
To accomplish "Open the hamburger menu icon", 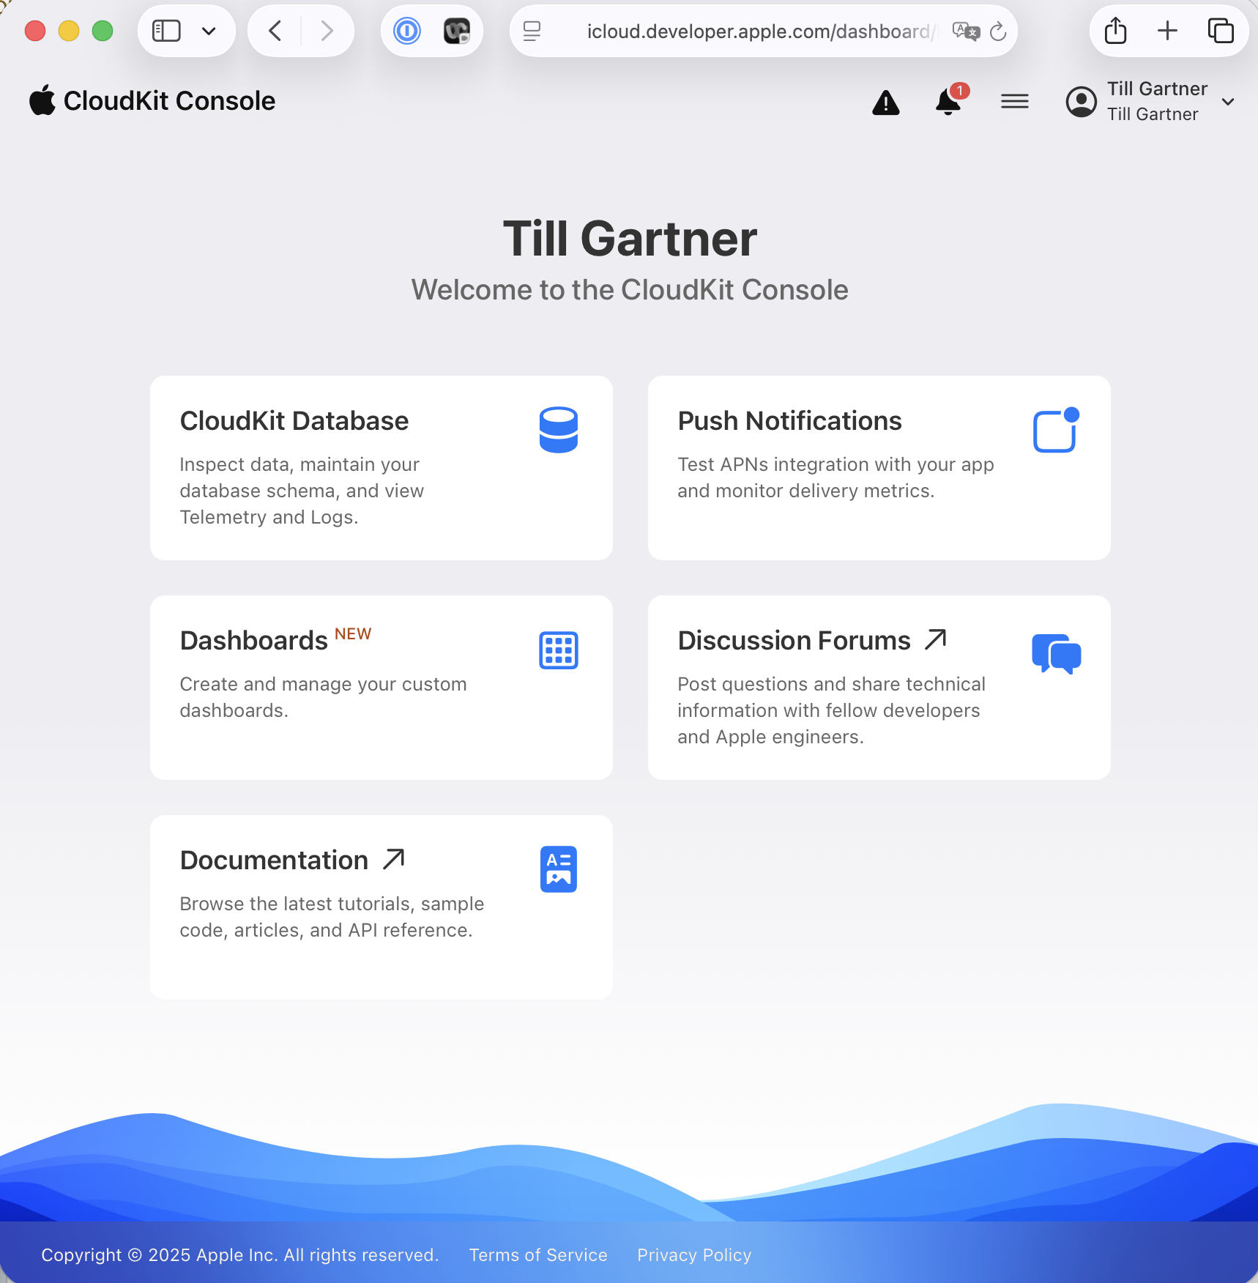I will (x=1014, y=102).
